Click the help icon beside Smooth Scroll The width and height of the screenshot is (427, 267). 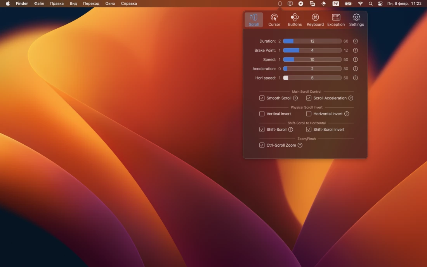(x=295, y=98)
